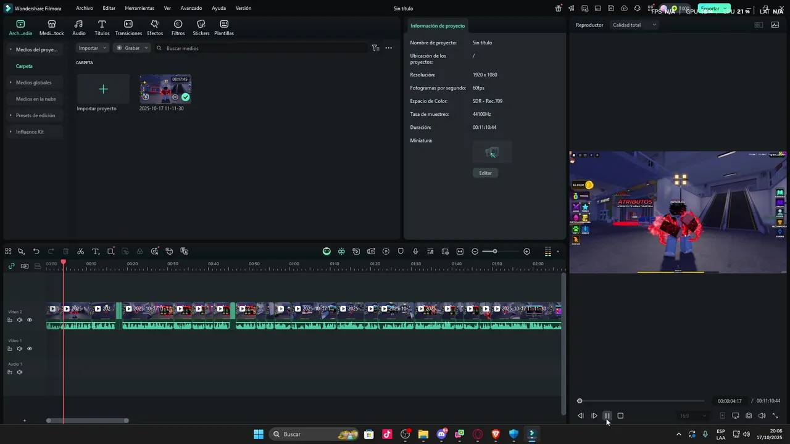
Task: Hide the Video 1 track with eye icon
Action: click(x=29, y=348)
